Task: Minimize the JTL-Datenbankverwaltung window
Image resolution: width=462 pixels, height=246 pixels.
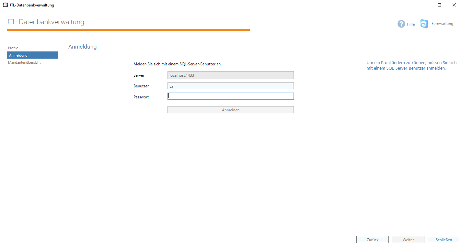Action: (424, 5)
